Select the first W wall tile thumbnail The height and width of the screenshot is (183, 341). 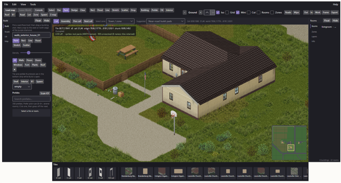coord(58,173)
